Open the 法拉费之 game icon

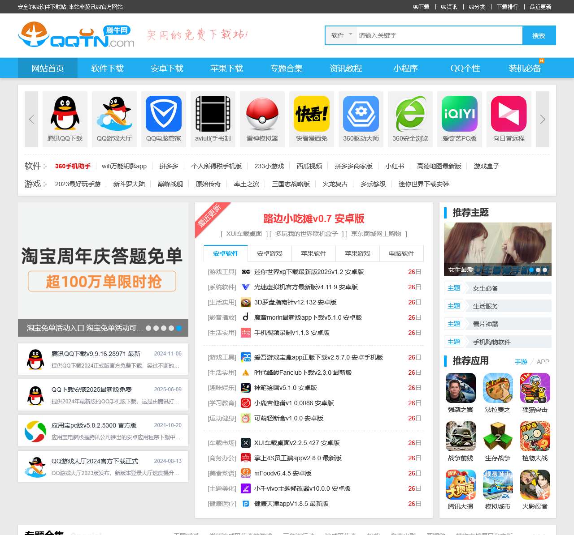(x=498, y=388)
